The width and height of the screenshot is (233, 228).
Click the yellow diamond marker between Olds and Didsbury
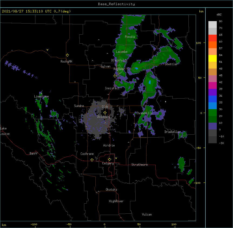tap(105, 113)
